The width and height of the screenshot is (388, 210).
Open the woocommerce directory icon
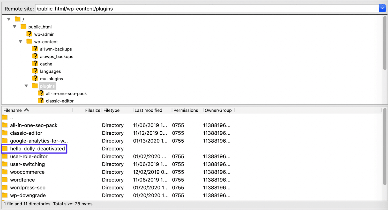point(5,172)
